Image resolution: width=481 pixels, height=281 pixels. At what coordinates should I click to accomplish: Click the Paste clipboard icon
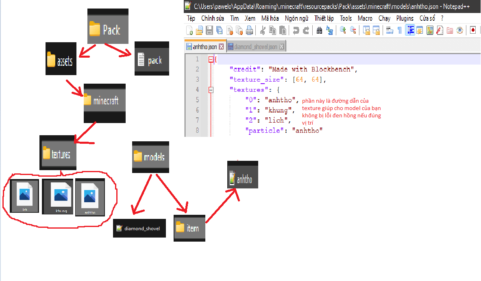(283, 30)
